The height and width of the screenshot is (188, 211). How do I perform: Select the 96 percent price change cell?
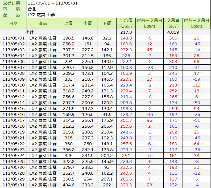point(149,120)
